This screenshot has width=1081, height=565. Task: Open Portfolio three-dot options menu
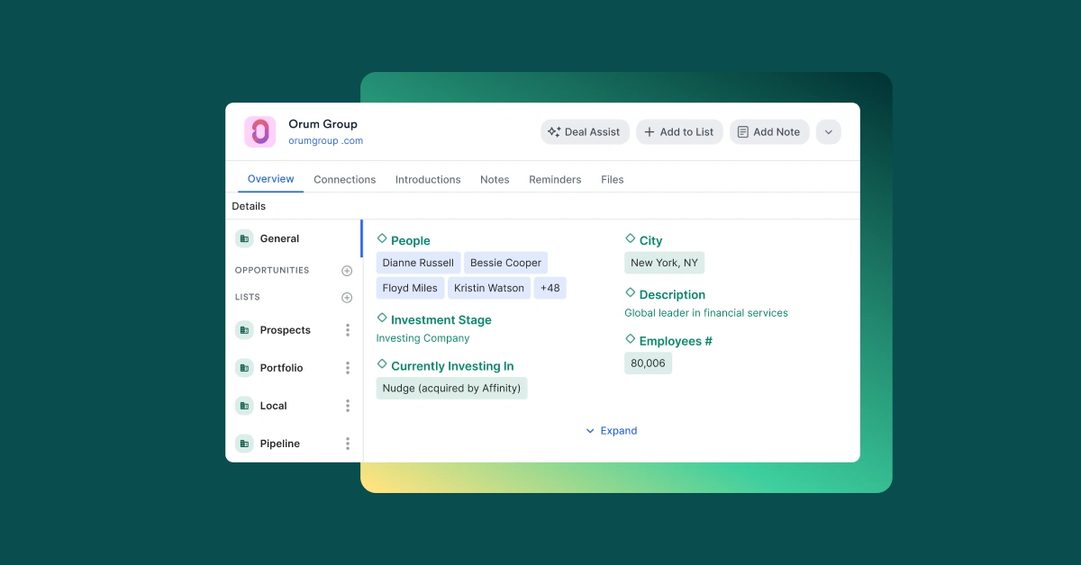click(x=348, y=368)
